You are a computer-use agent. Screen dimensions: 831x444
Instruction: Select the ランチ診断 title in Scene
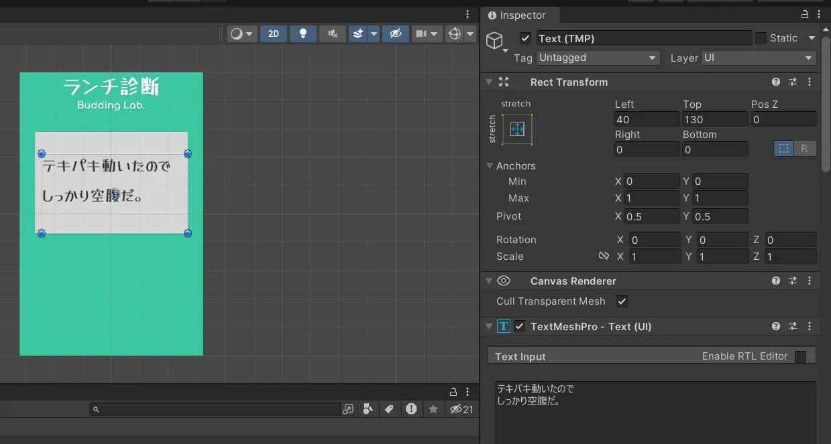click(x=111, y=86)
